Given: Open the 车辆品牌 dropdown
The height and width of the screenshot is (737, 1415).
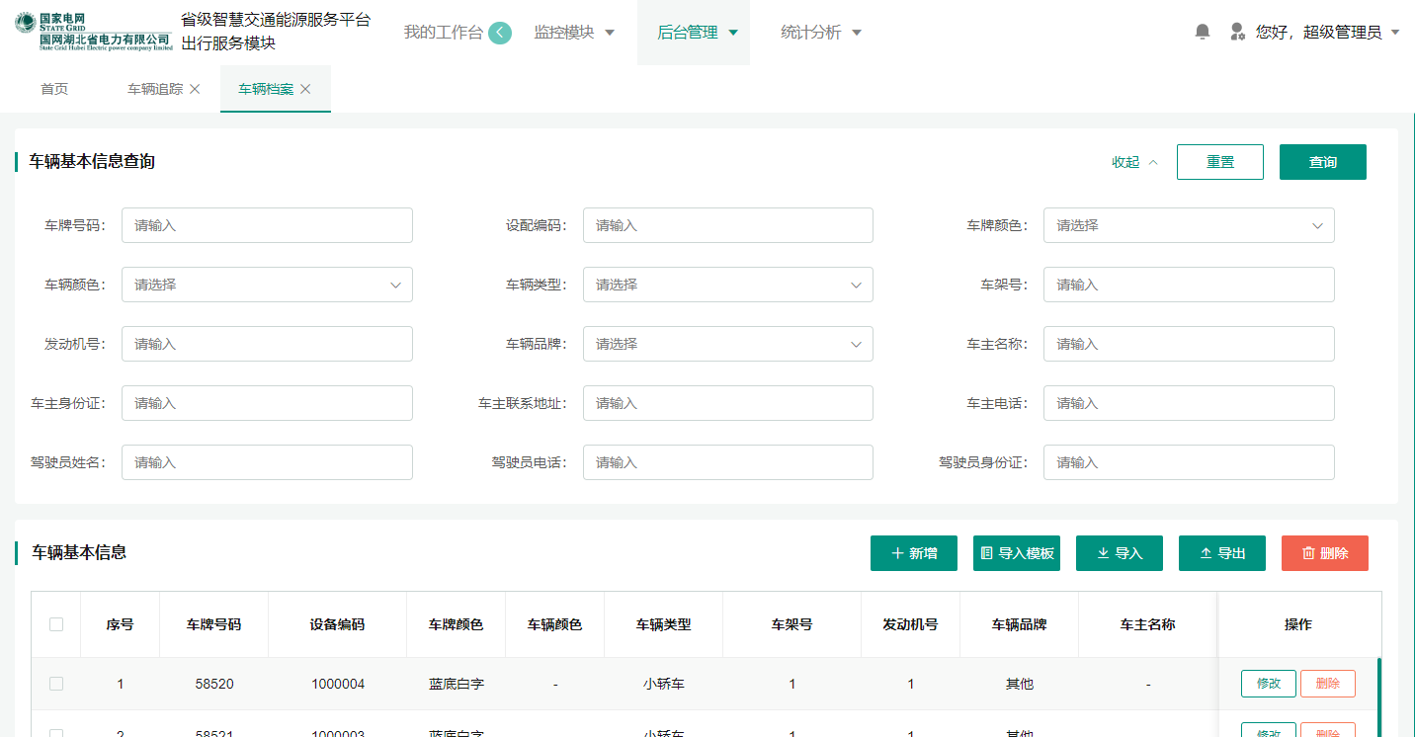Looking at the screenshot, I should (728, 344).
